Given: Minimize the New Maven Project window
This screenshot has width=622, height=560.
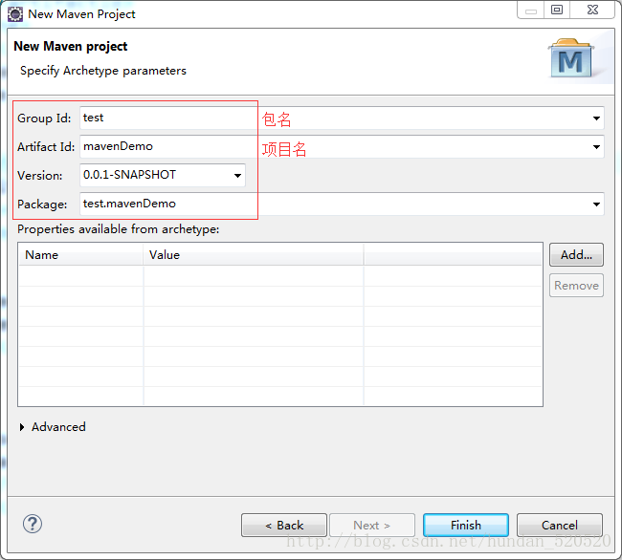Looking at the screenshot, I should click(531, 10).
